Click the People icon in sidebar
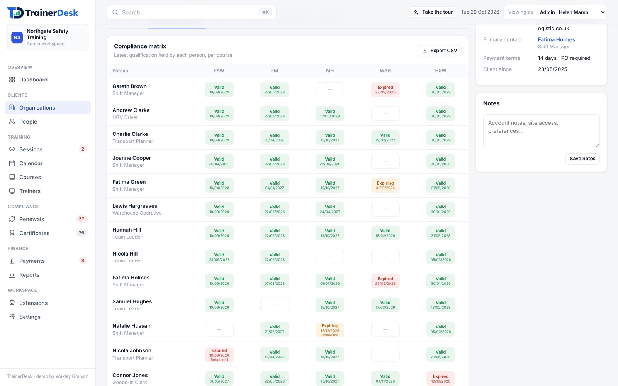This screenshot has height=386, width=618. tap(12, 122)
